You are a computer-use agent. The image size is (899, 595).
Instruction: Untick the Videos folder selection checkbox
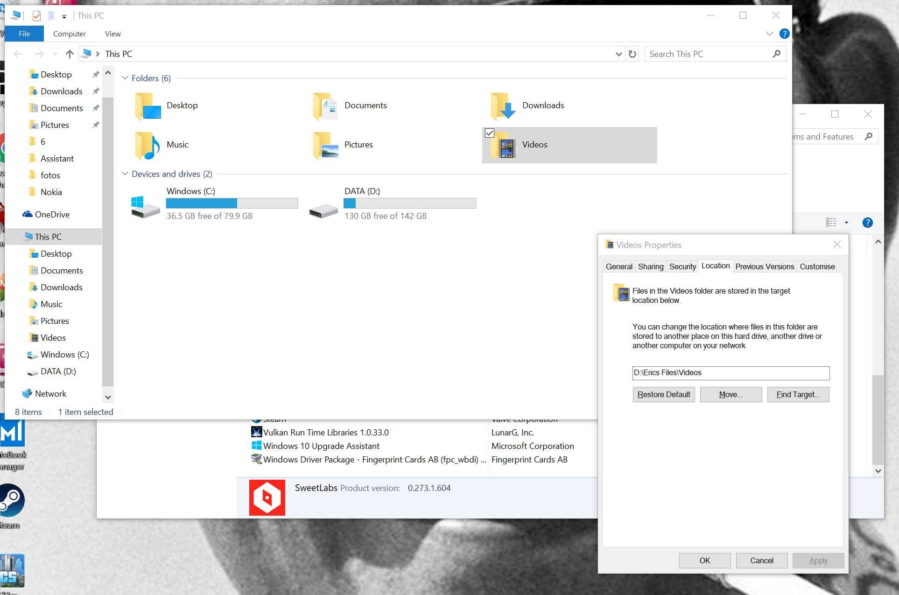tap(489, 133)
